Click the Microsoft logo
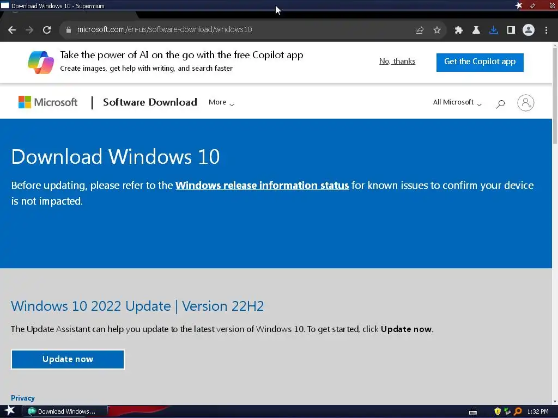 click(48, 102)
